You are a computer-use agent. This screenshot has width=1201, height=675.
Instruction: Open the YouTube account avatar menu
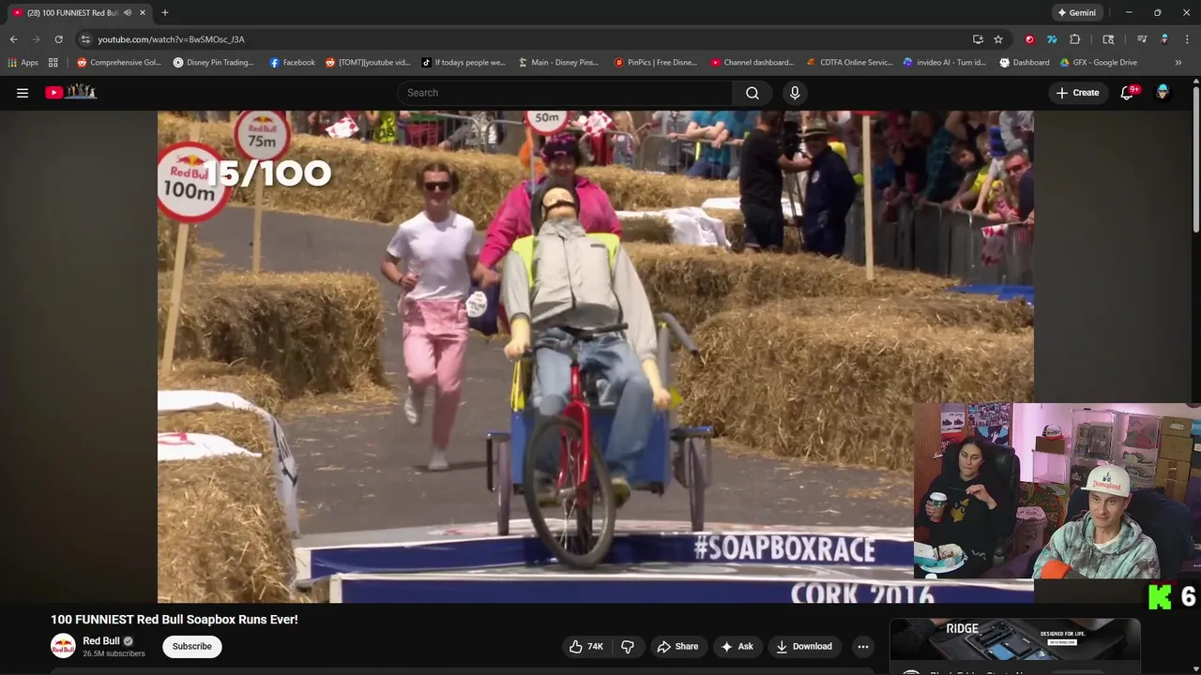pos(1163,93)
